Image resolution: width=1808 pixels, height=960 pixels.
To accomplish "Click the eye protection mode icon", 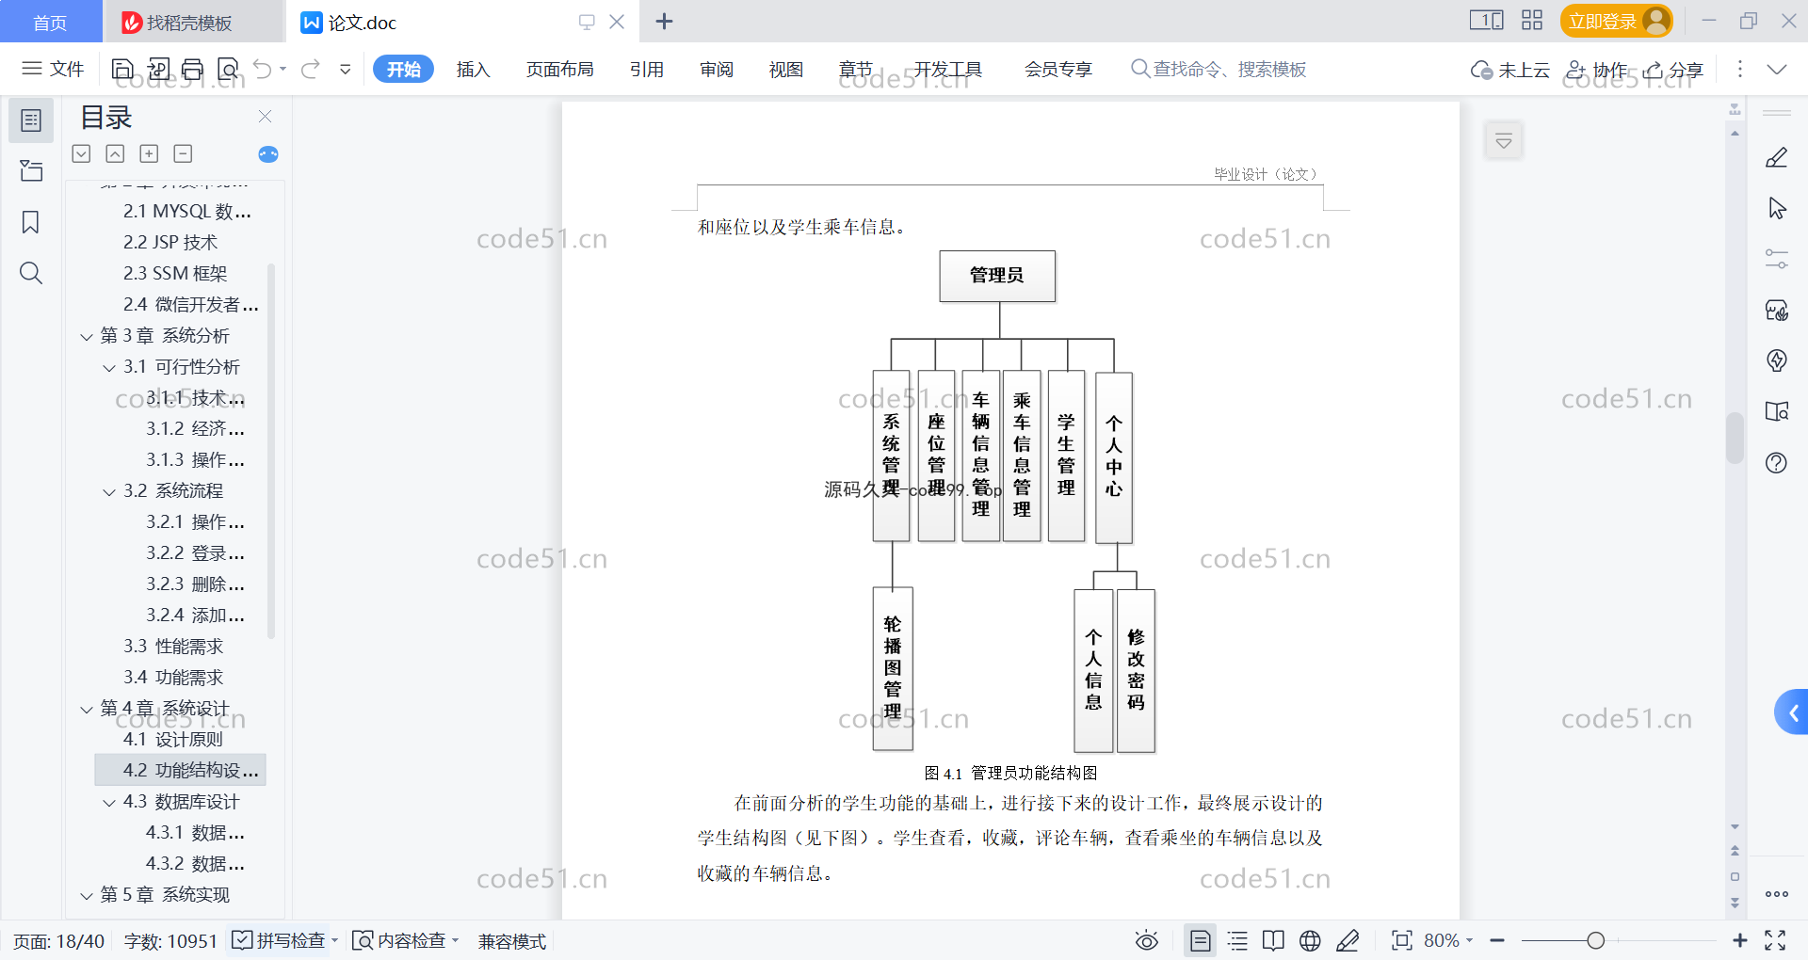I will [x=1146, y=940].
